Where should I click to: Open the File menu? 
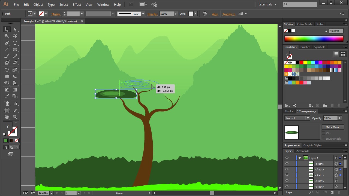pos(16,4)
